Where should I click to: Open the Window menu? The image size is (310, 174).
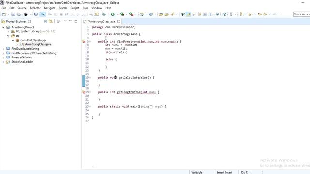point(96,8)
